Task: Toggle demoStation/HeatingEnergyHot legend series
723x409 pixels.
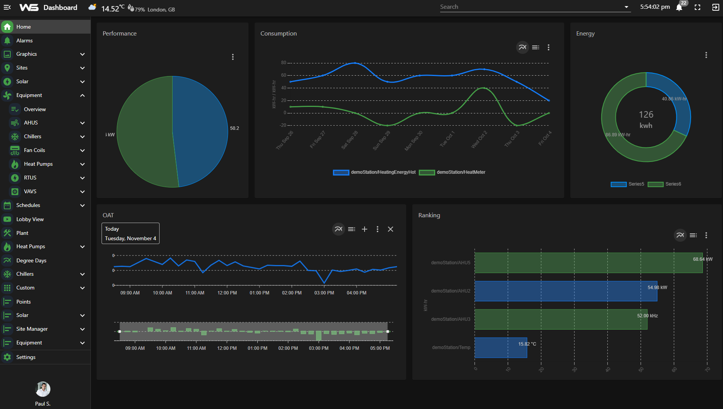Action: point(374,172)
